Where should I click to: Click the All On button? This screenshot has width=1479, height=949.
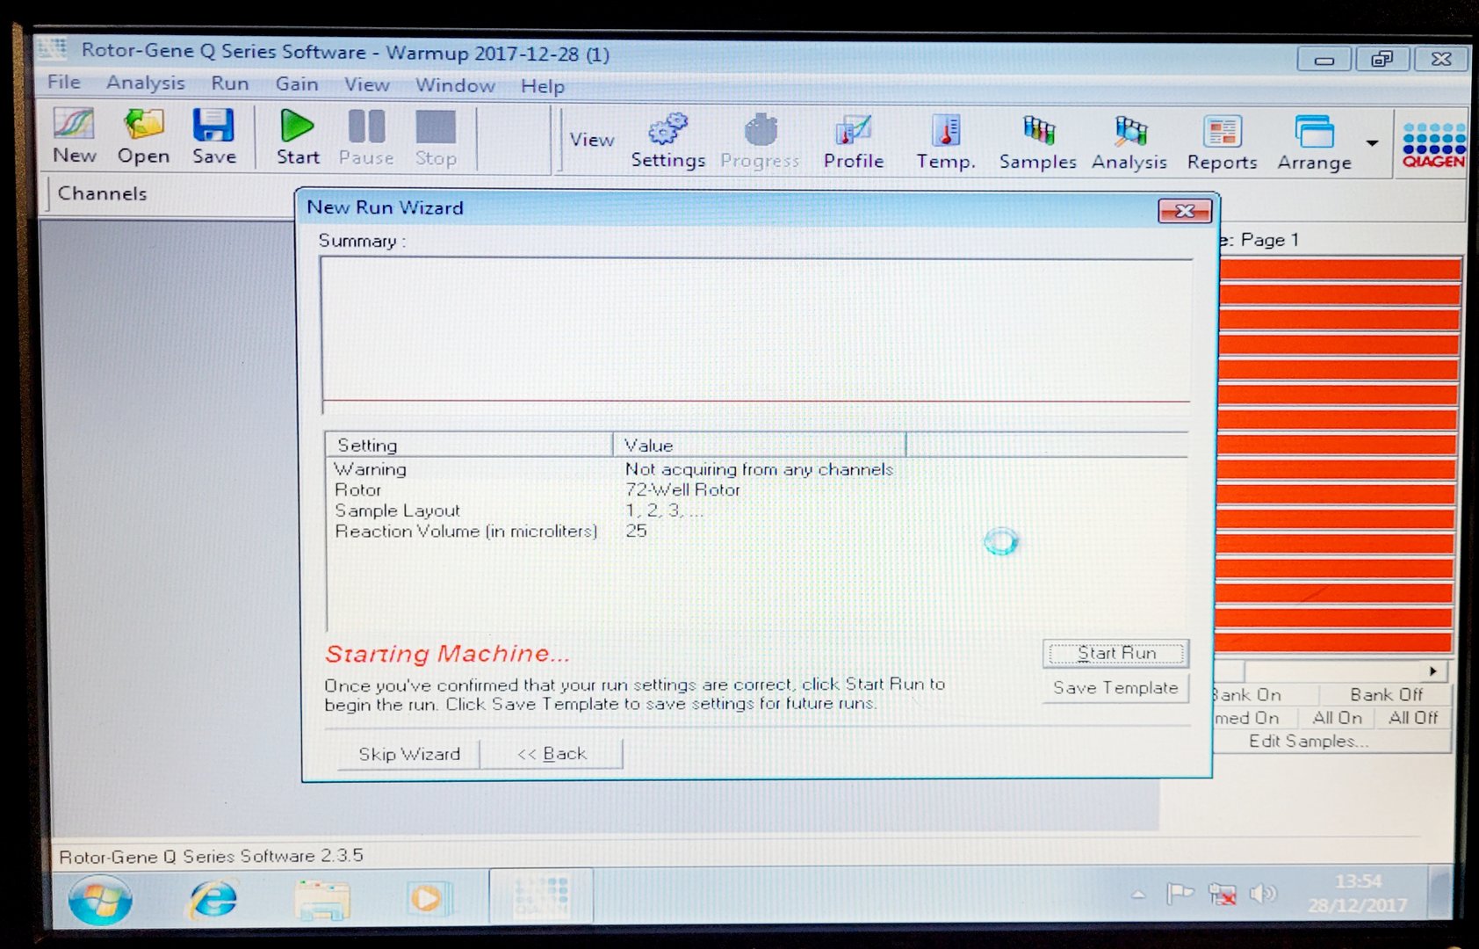pos(1338,718)
